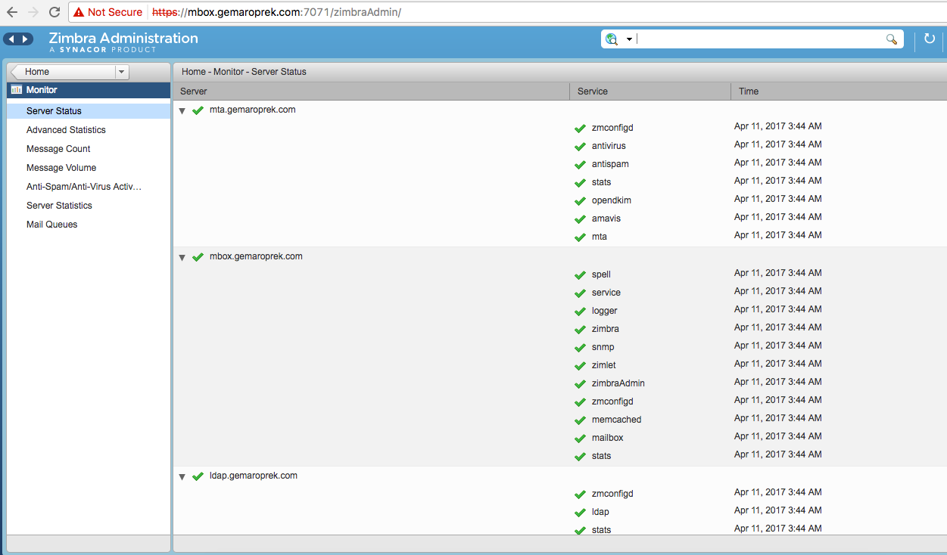Open Mail Queues in the sidebar
Viewport: 947px width, 555px height.
pyautogui.click(x=89, y=225)
